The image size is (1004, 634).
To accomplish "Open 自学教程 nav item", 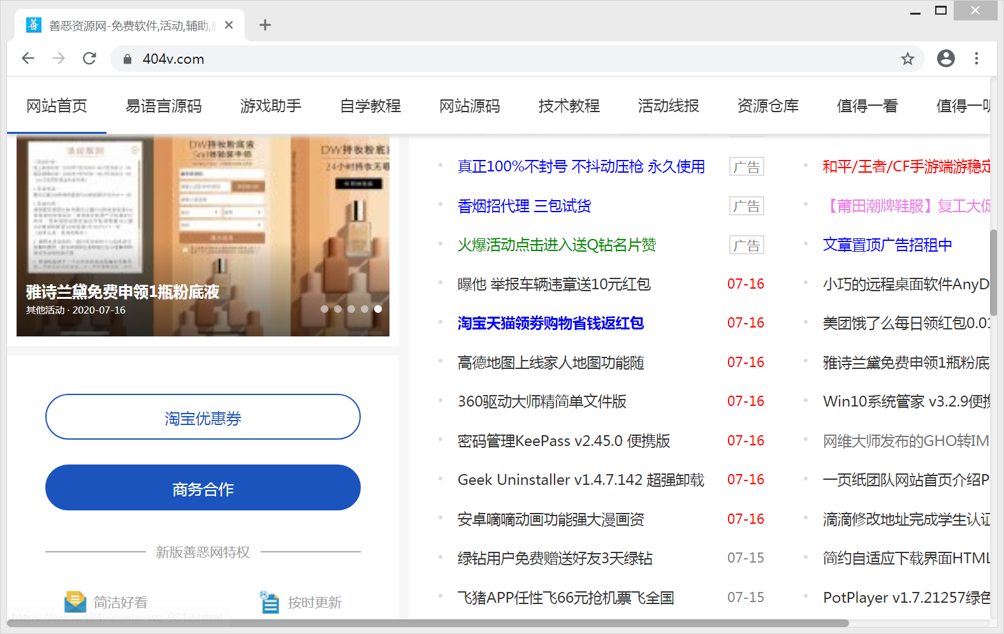I will tap(370, 106).
